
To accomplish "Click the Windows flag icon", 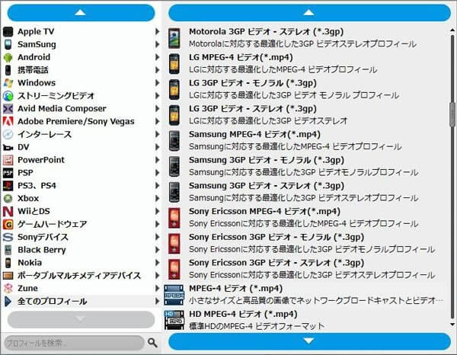I will point(8,83).
